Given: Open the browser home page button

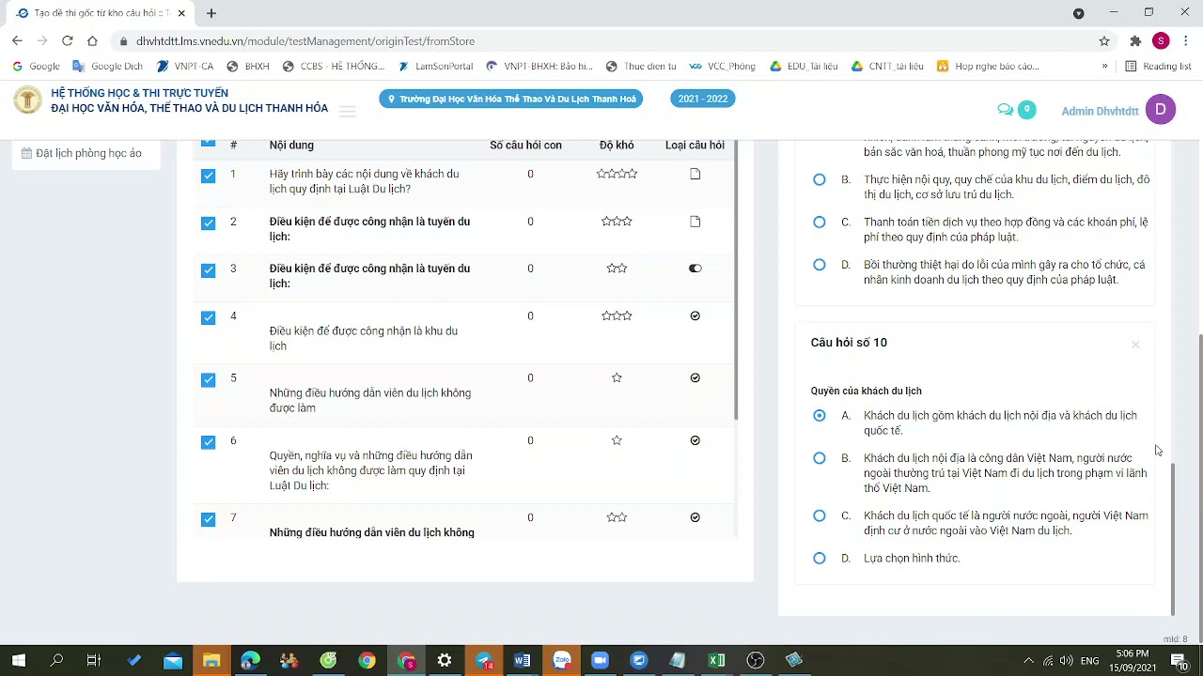Looking at the screenshot, I should click(x=92, y=40).
